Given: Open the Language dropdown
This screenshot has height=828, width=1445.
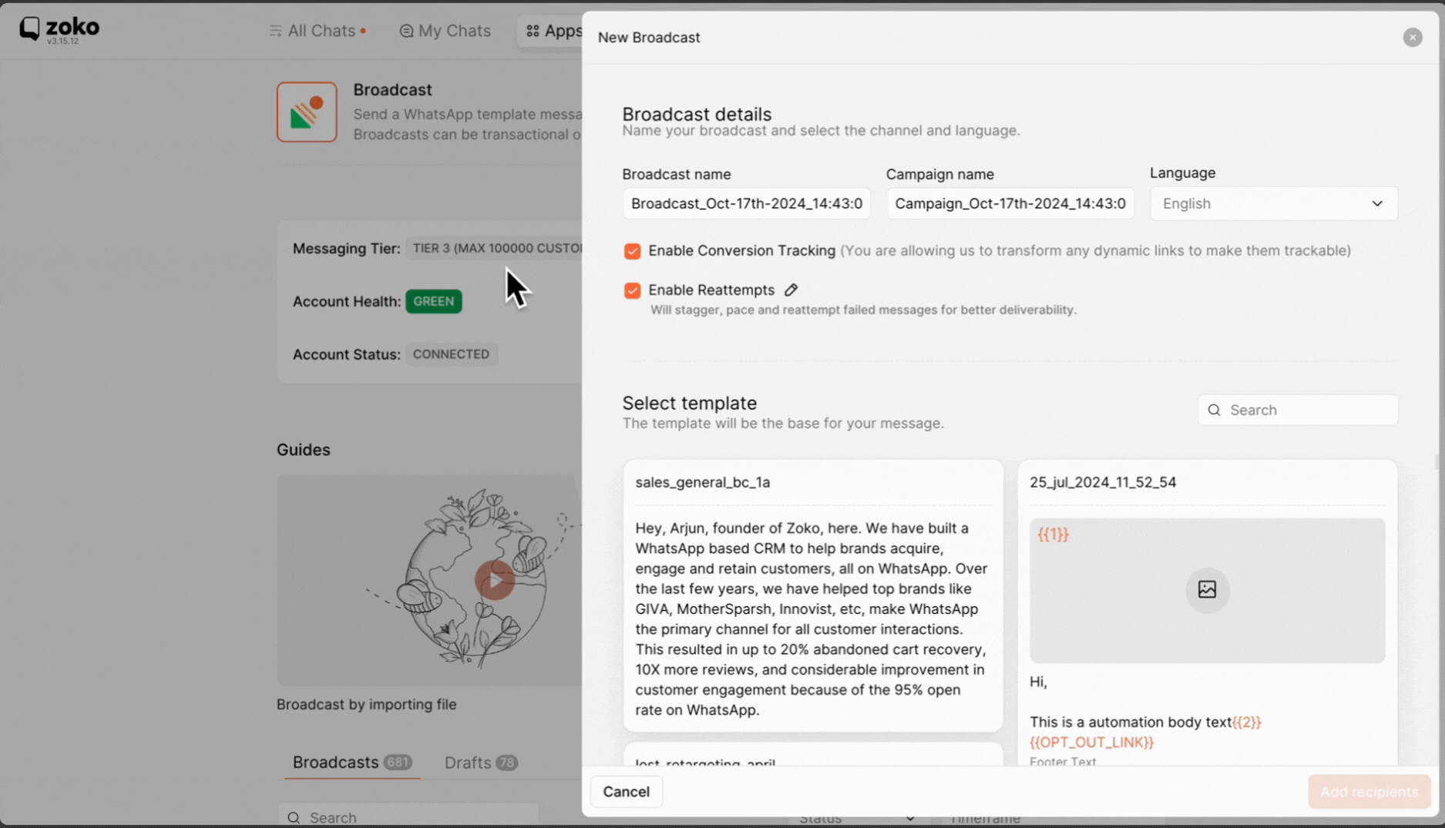Looking at the screenshot, I should 1273,203.
